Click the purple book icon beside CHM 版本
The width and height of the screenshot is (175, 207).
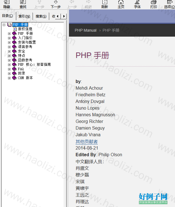pyautogui.click(x=14, y=78)
